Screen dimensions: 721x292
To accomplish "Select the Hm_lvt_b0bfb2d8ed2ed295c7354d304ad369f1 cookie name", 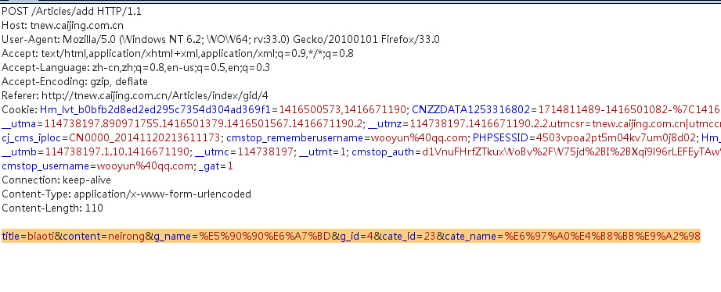I will [x=156, y=109].
